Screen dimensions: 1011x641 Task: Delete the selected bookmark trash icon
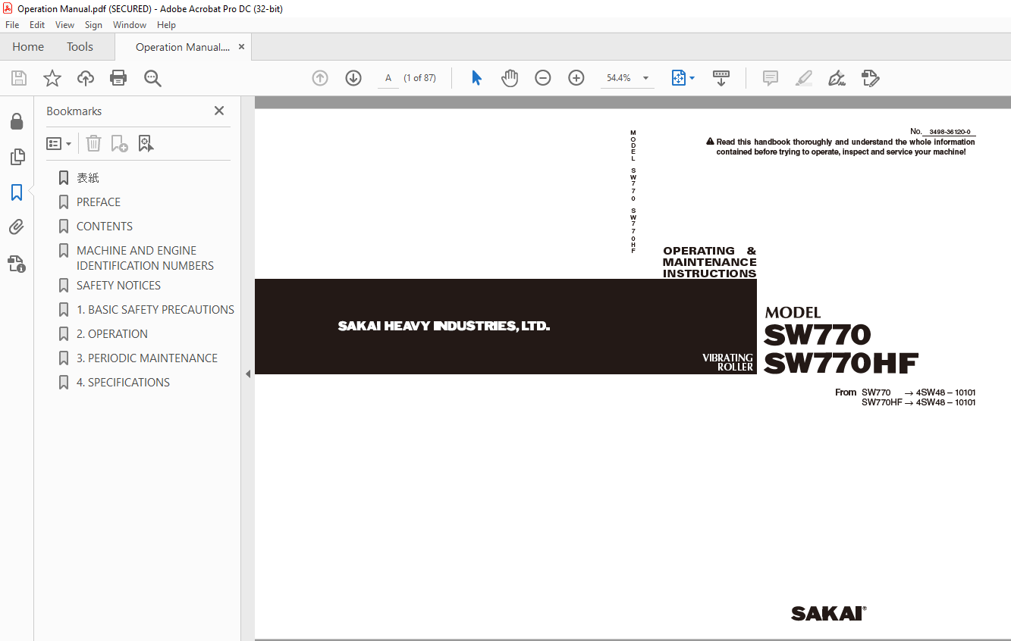coord(93,143)
